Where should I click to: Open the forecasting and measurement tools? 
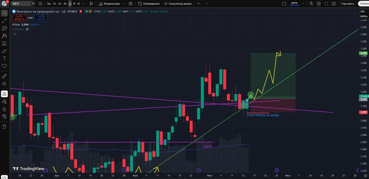[4, 43]
